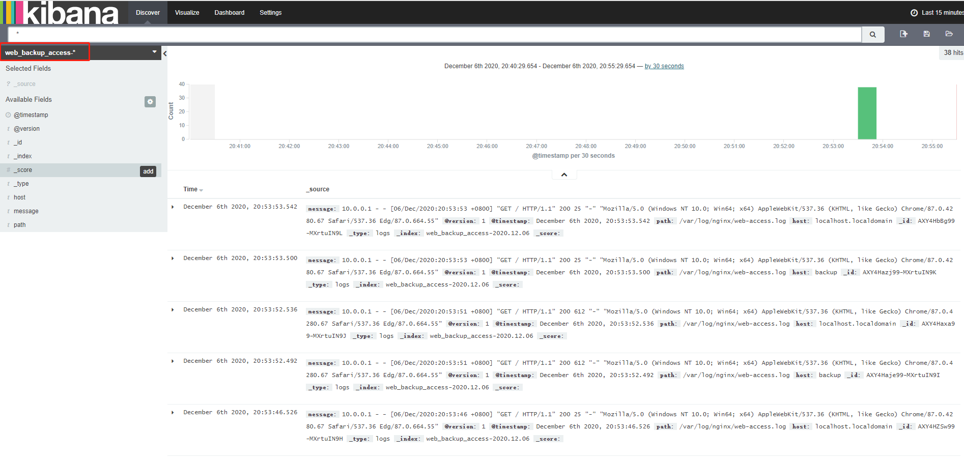Screen dimensions: 964x460
Task: Click the _source field under Selected Fields
Action: (x=24, y=84)
